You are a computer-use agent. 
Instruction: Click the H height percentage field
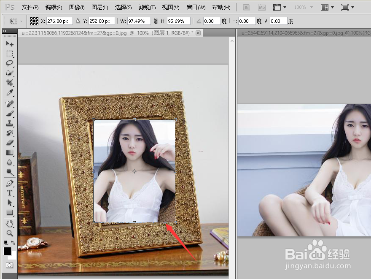tap(178, 21)
